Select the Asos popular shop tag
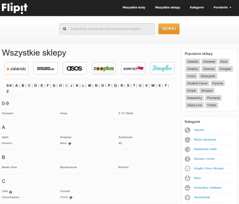 click(224, 62)
